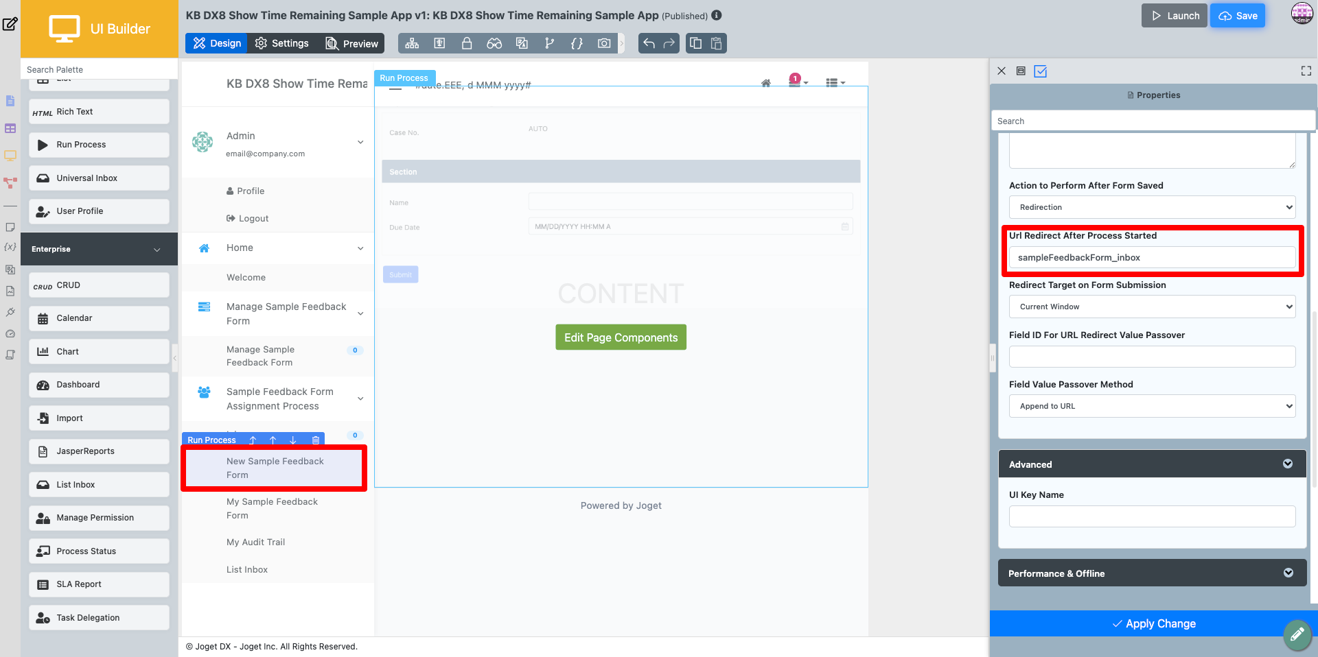Open the app tree viewer icon in toolbar

tap(412, 43)
